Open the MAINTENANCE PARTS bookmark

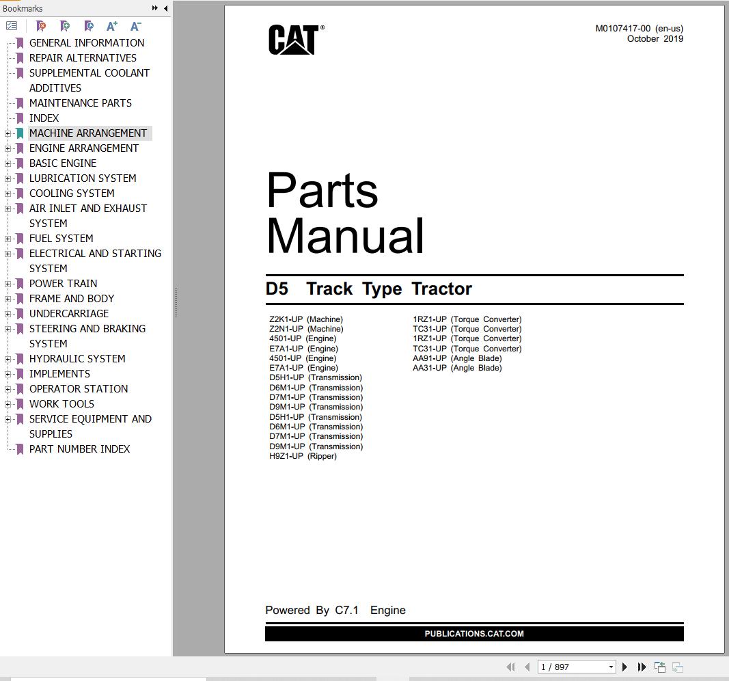[81, 103]
